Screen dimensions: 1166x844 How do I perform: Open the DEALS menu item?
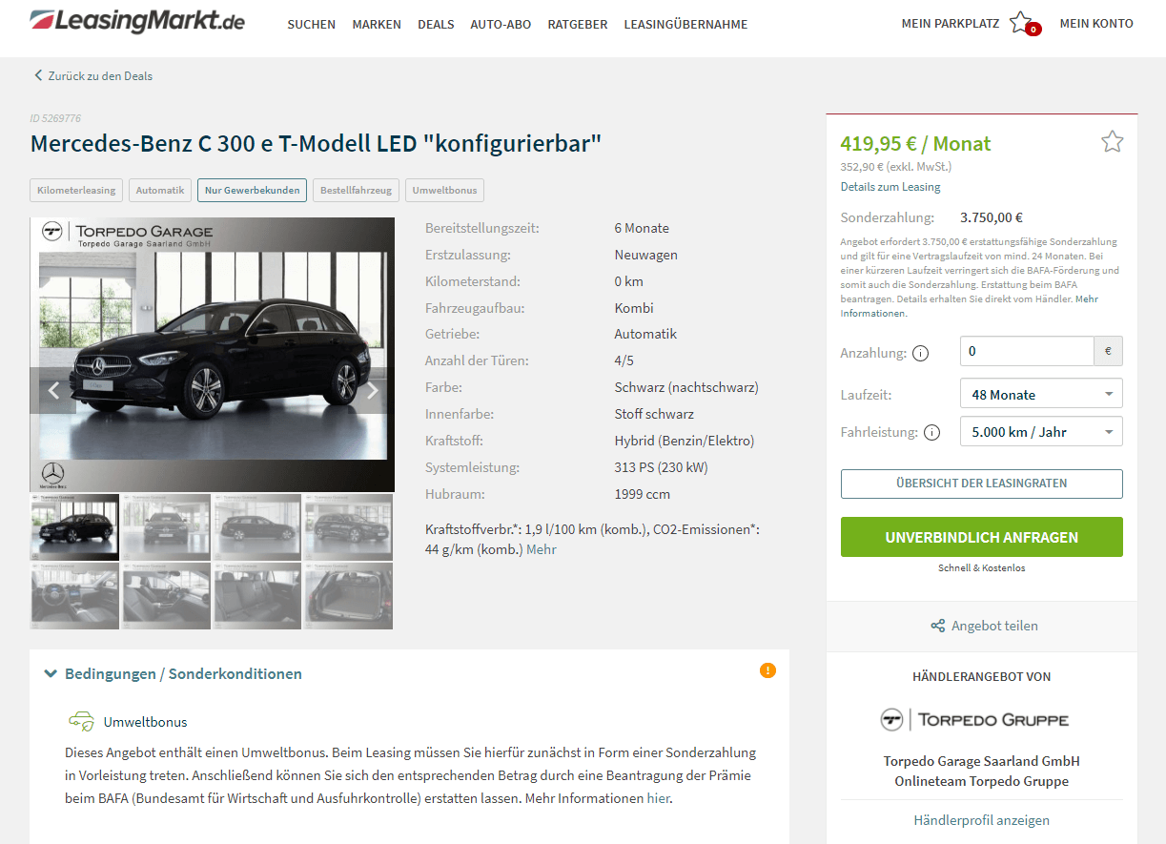click(x=436, y=25)
